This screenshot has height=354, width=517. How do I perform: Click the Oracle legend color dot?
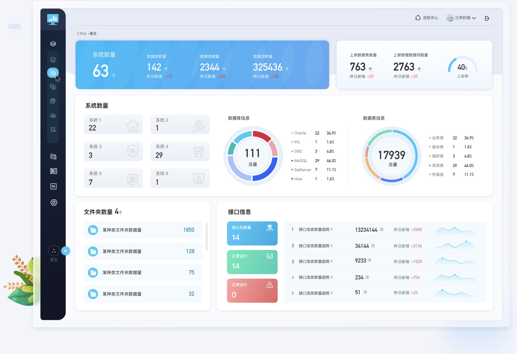click(292, 133)
